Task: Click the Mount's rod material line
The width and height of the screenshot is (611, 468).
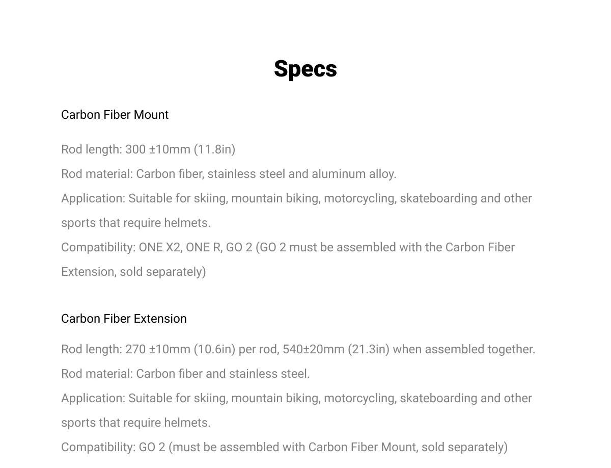Action: coord(228,174)
